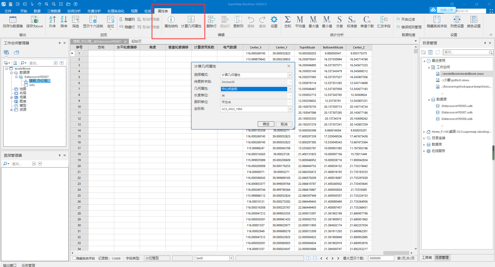Calculate the Average (平均值) statistic
This screenshot has height=267, width=495.
(x=300, y=20)
